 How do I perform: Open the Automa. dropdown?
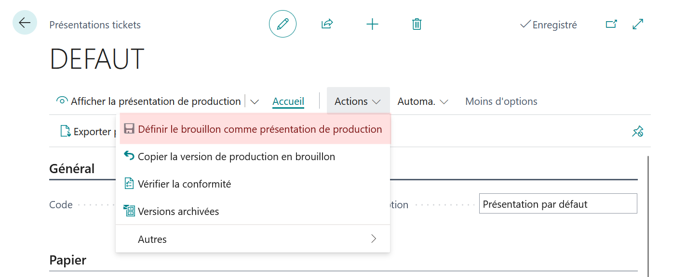click(423, 101)
